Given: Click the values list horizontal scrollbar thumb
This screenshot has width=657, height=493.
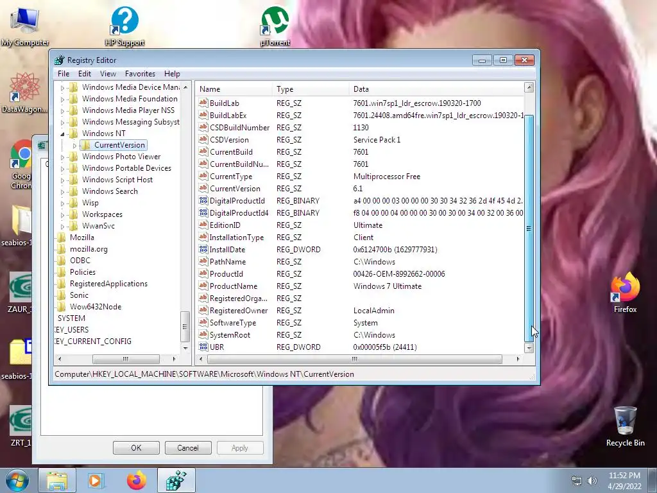Looking at the screenshot, I should click(354, 359).
